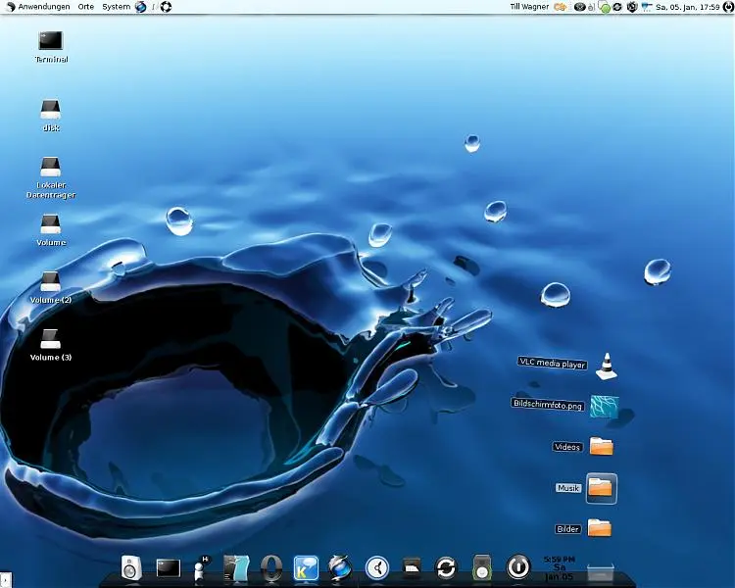Open the Orte menu
Image resolution: width=735 pixels, height=588 pixels.
point(86,7)
